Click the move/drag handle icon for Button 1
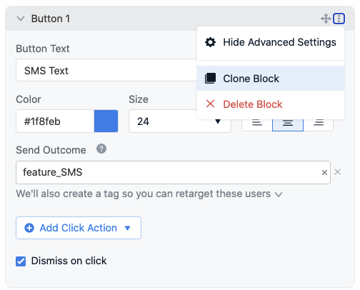This screenshot has height=290, width=360. coord(326,19)
